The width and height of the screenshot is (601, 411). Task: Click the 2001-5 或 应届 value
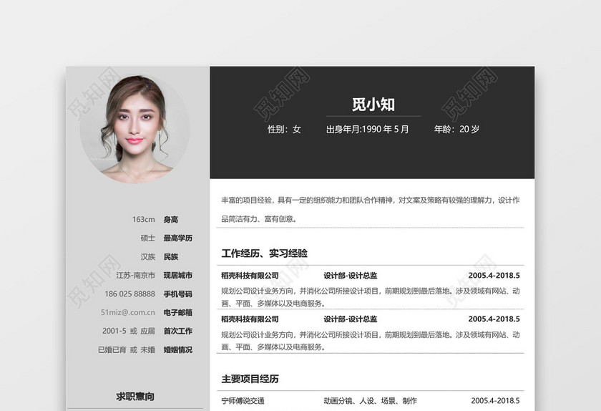[x=129, y=331]
